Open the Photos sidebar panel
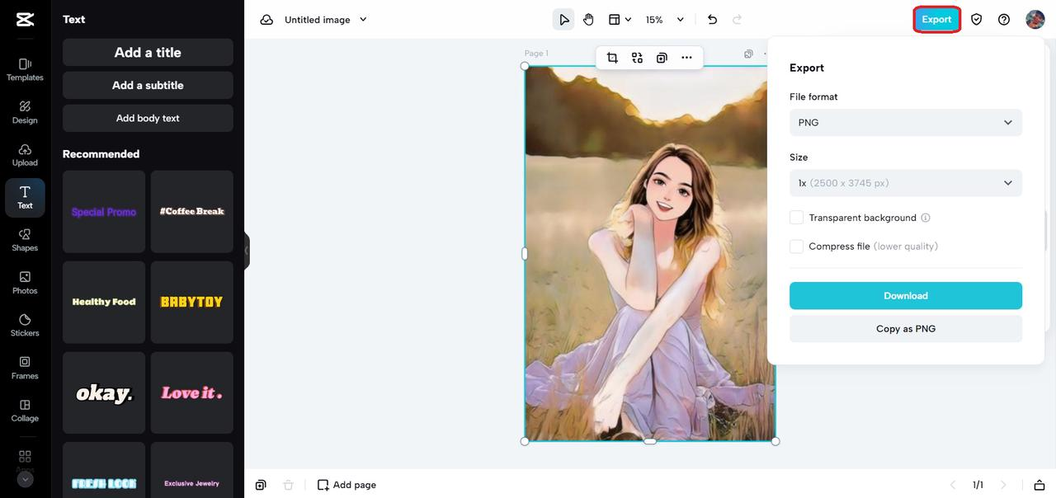 [25, 283]
